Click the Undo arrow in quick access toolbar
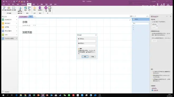174x97 pixels. 6,2
